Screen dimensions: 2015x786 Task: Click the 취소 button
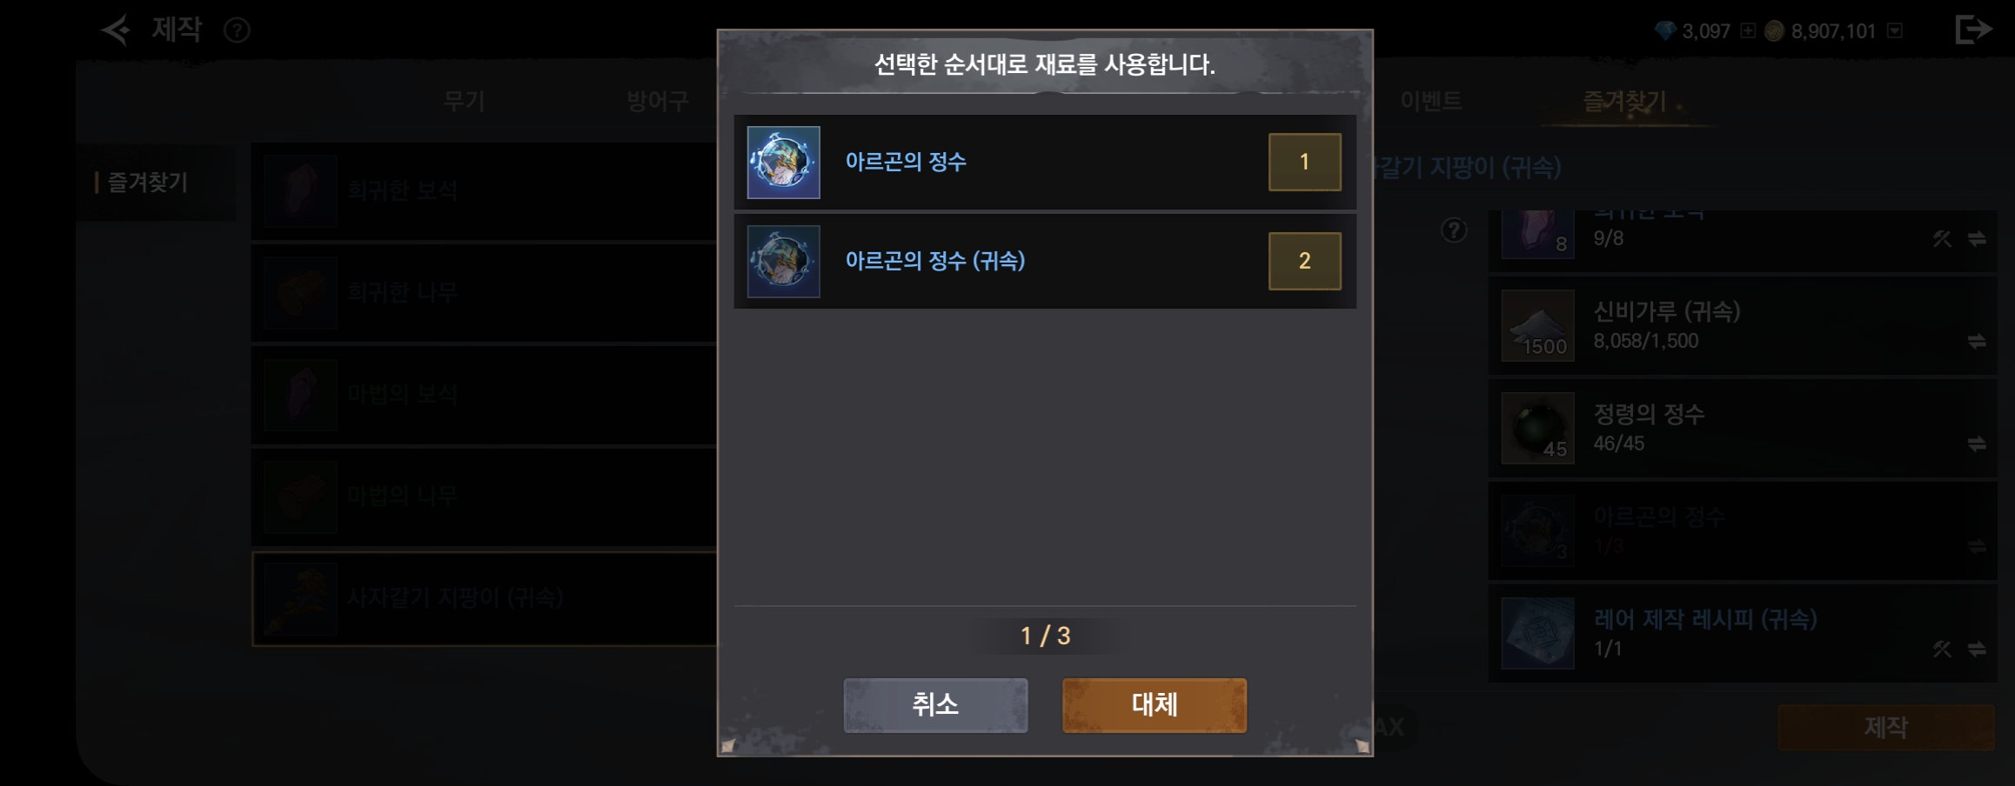935,705
